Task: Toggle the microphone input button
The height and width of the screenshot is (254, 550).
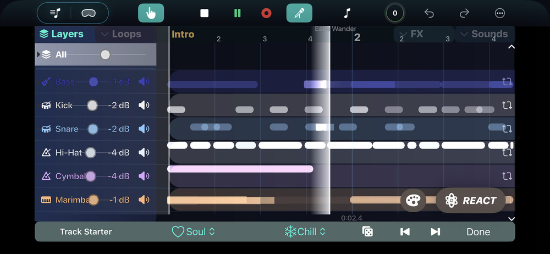Action: point(299,13)
